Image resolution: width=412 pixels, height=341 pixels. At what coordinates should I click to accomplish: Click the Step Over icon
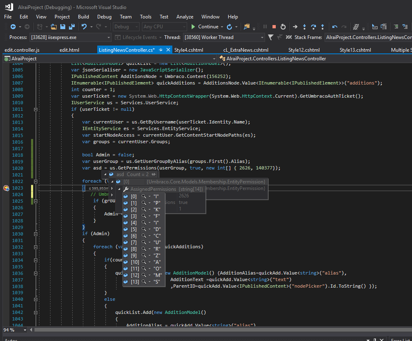click(314, 27)
